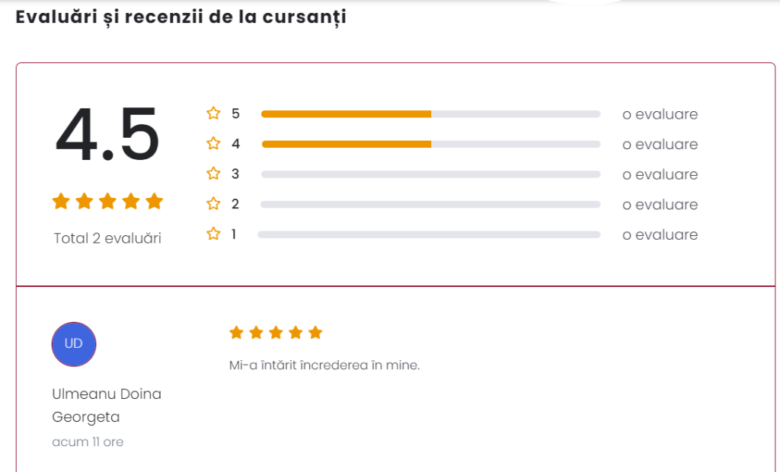Viewport: 780px width, 472px height.
Task: Click the 3-star row outline star icon
Action: pyautogui.click(x=213, y=174)
